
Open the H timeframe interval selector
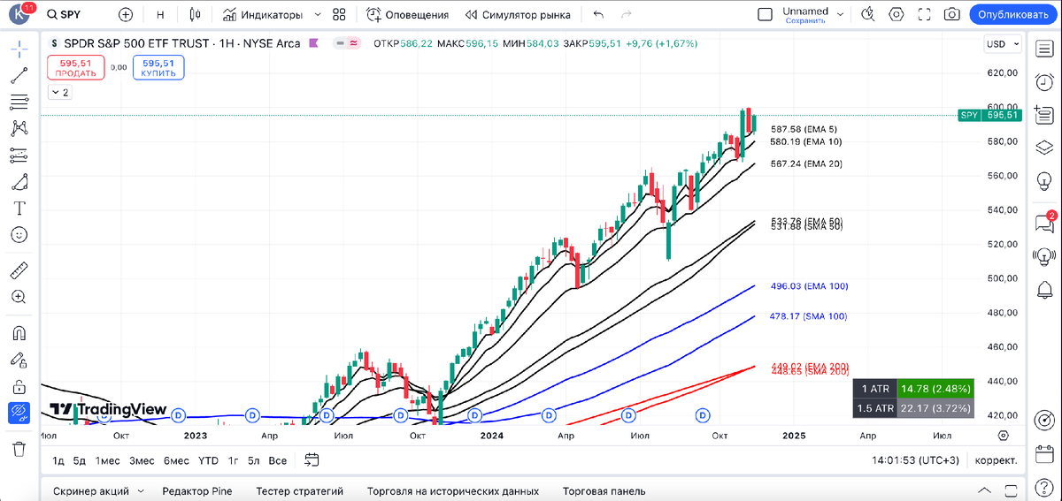tap(160, 15)
